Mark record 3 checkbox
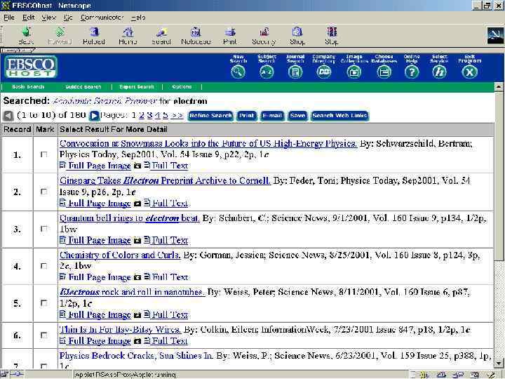This screenshot has height=379, width=505. coord(44,229)
